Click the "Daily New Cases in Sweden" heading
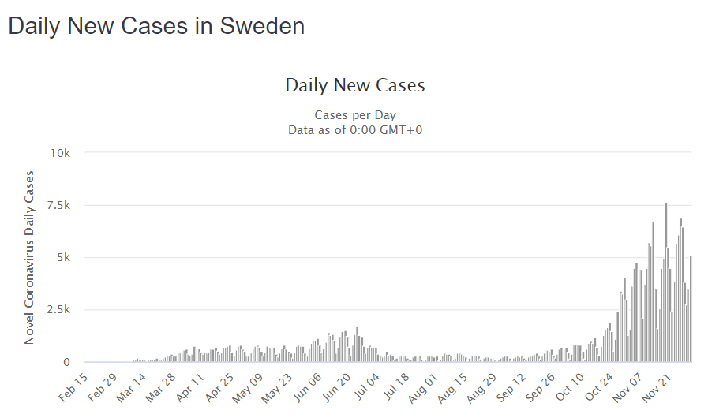Viewport: 708px width, 418px height. [x=156, y=26]
